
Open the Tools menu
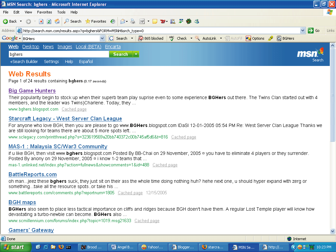tap(61, 12)
